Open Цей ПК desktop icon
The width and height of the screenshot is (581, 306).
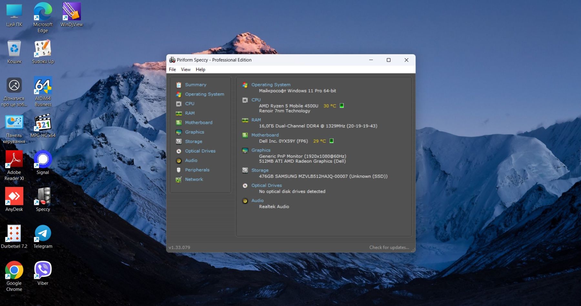click(14, 15)
